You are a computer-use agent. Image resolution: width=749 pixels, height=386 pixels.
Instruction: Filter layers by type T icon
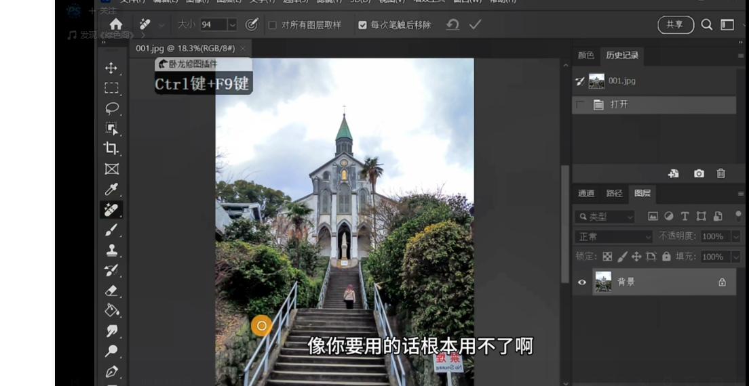click(685, 216)
